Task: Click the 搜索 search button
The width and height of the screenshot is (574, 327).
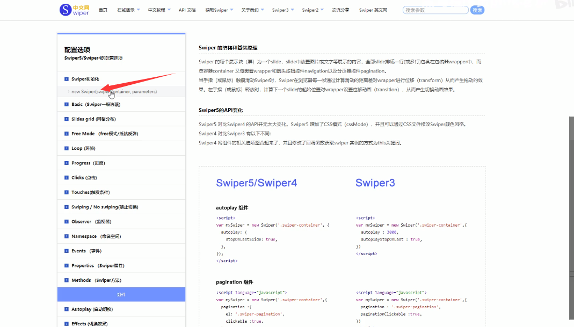Action: tap(477, 10)
